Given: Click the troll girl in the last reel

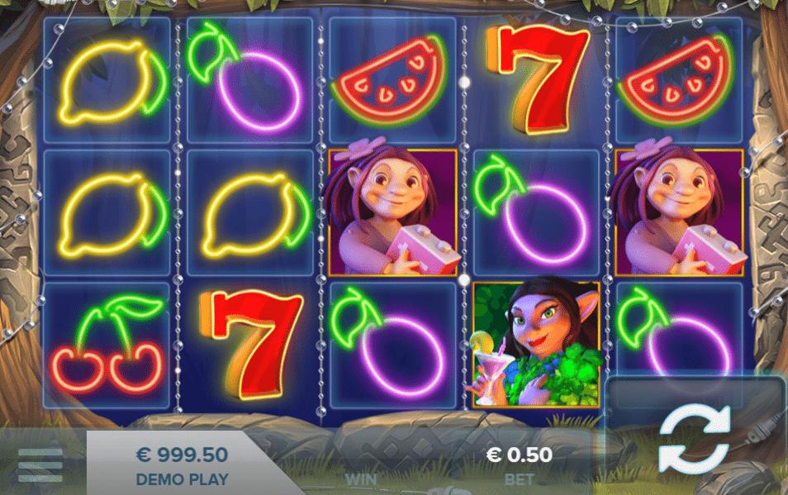Looking at the screenshot, I should point(678,211).
